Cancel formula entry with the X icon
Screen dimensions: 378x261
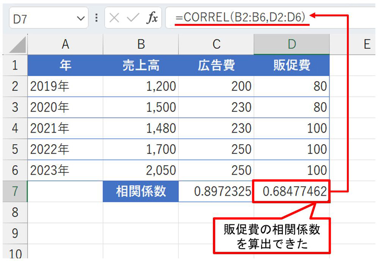114,18
